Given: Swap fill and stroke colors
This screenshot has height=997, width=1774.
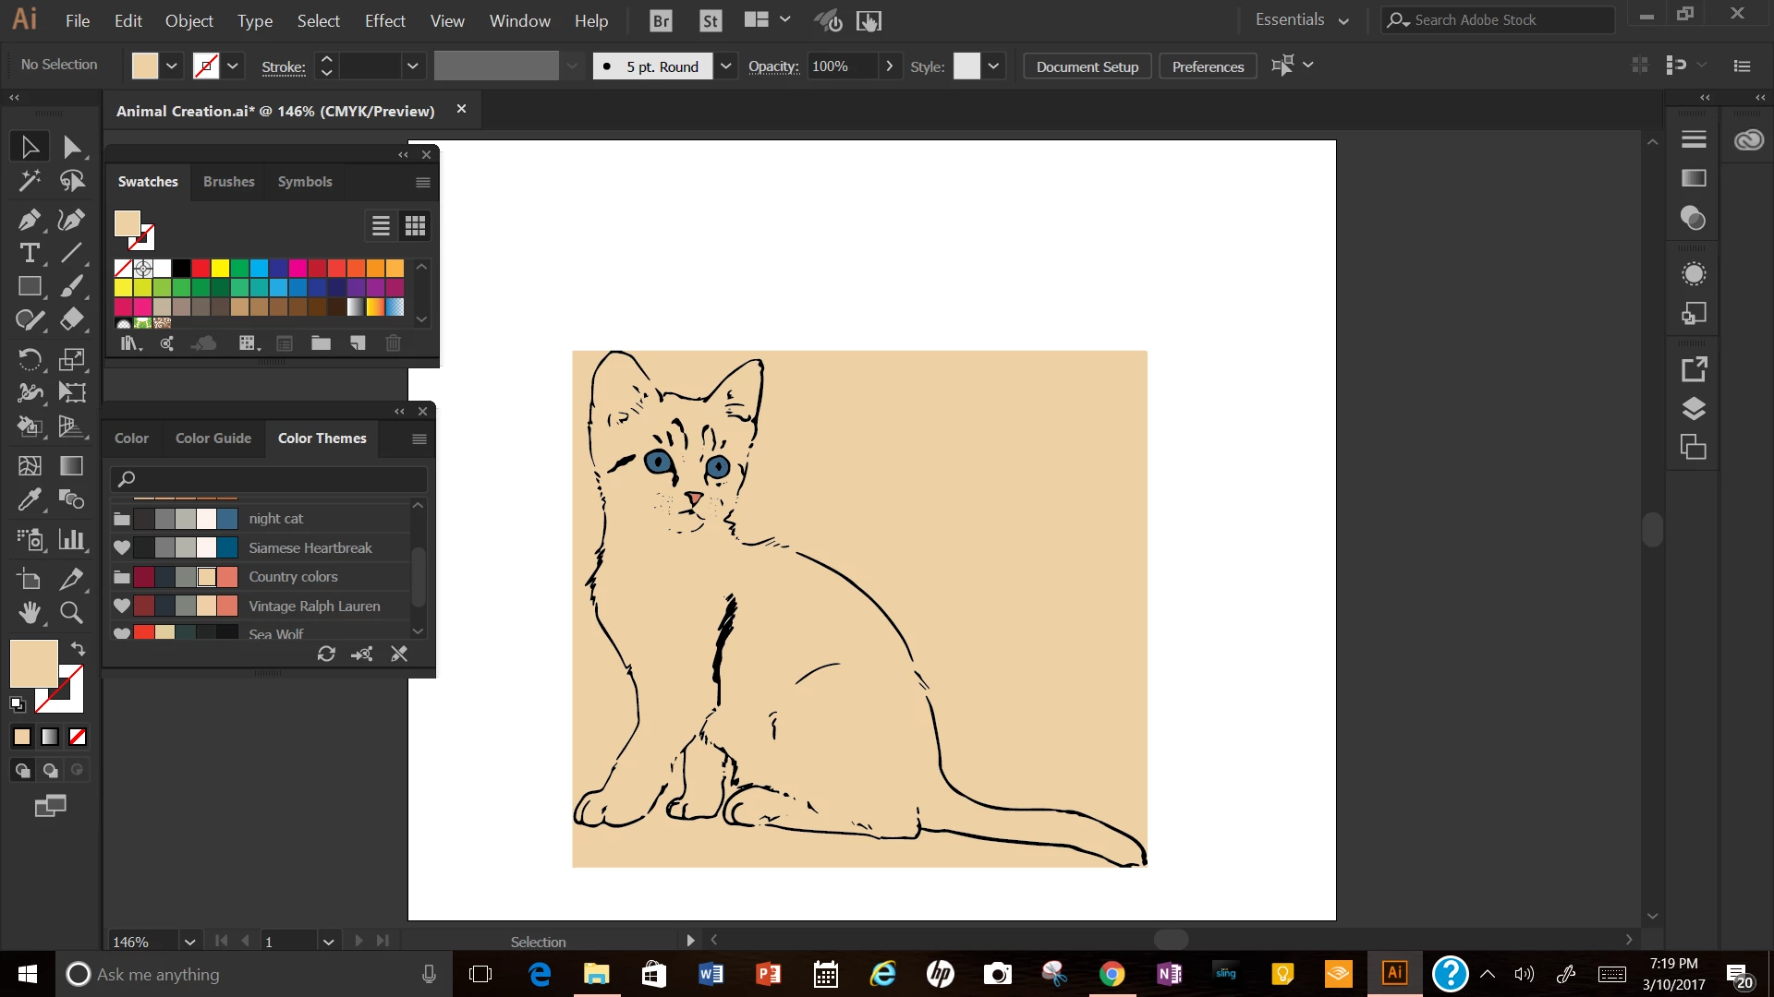Looking at the screenshot, I should pos(79,649).
